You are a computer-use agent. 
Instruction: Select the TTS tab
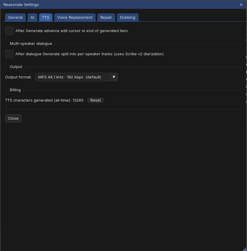pos(46,18)
